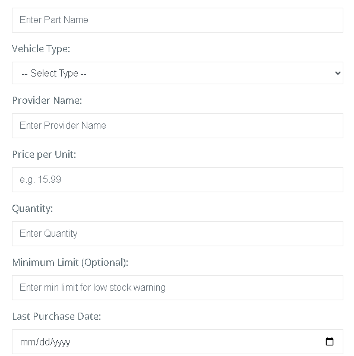
Task: Click the 'Enter Quantity' placeholder text
Action: (x=48, y=234)
